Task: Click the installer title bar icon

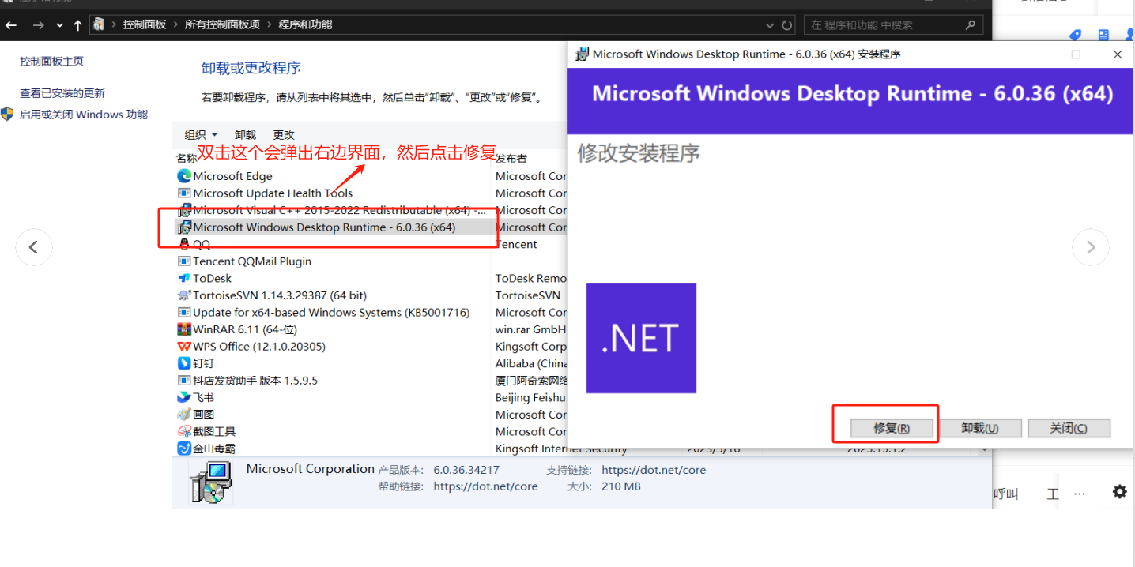Action: (582, 54)
